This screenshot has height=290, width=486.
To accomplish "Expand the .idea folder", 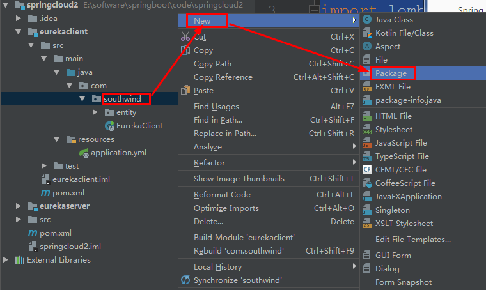I will tap(19, 19).
